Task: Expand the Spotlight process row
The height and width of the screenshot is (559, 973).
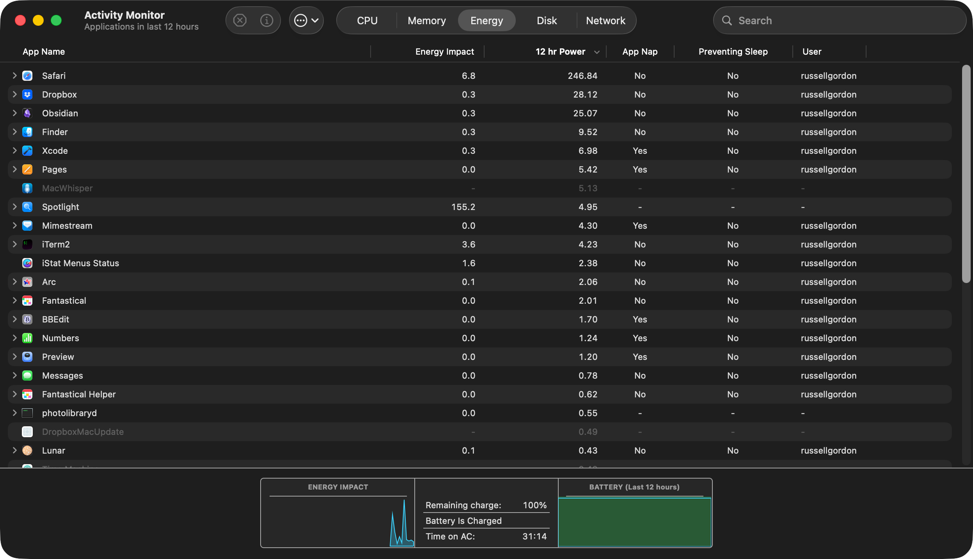Action: click(x=14, y=207)
